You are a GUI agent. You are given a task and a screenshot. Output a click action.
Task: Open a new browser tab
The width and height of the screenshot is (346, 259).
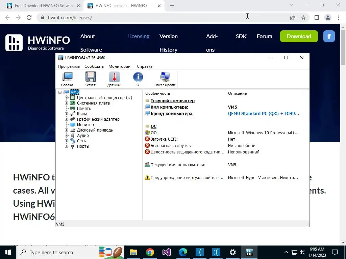172,6
